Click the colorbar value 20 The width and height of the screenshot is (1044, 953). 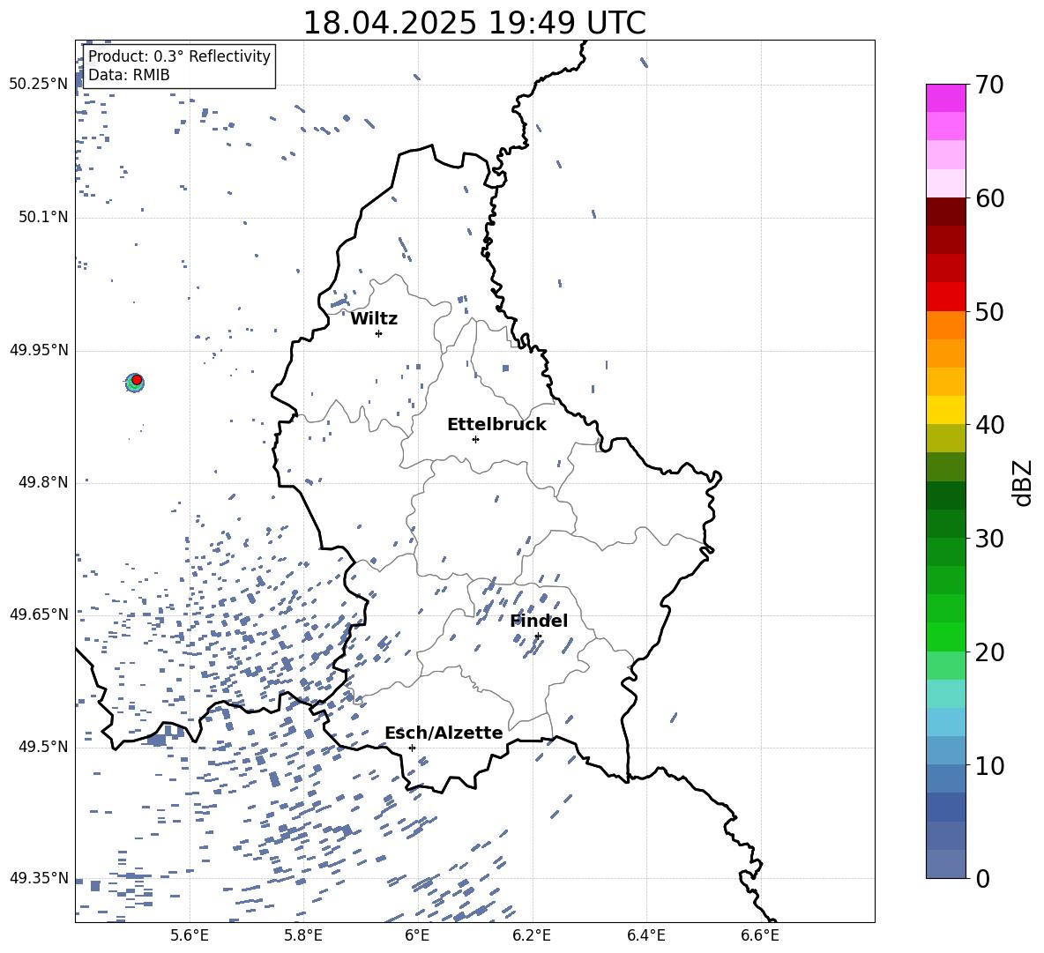tap(989, 651)
